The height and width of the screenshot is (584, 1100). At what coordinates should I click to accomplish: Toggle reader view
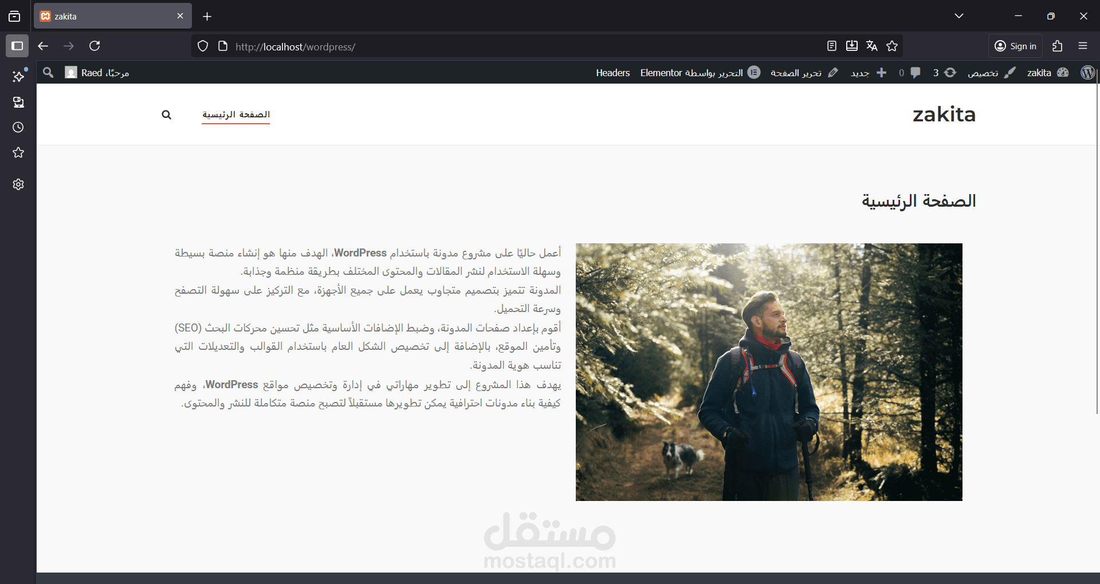(x=832, y=46)
